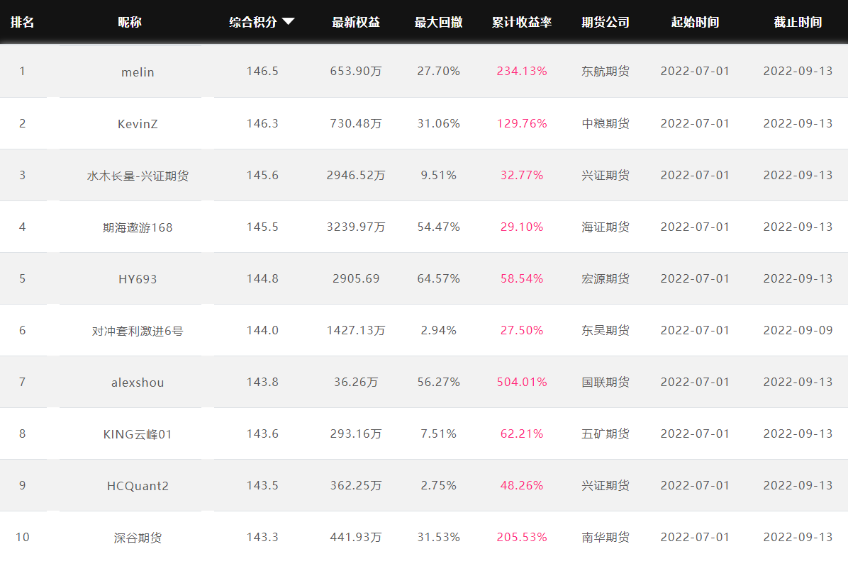This screenshot has width=848, height=561.
Task: Click the 730.48万 equity cell
Action: (356, 123)
